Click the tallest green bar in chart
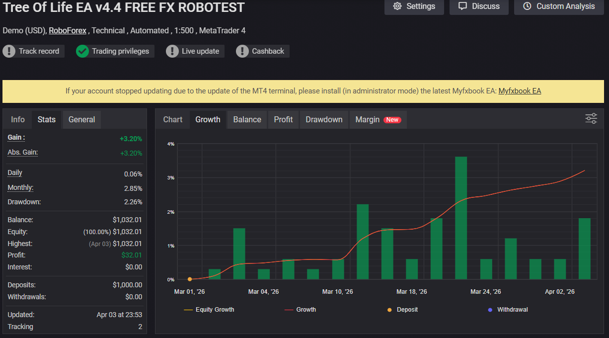This screenshot has width=609, height=338. (461, 218)
